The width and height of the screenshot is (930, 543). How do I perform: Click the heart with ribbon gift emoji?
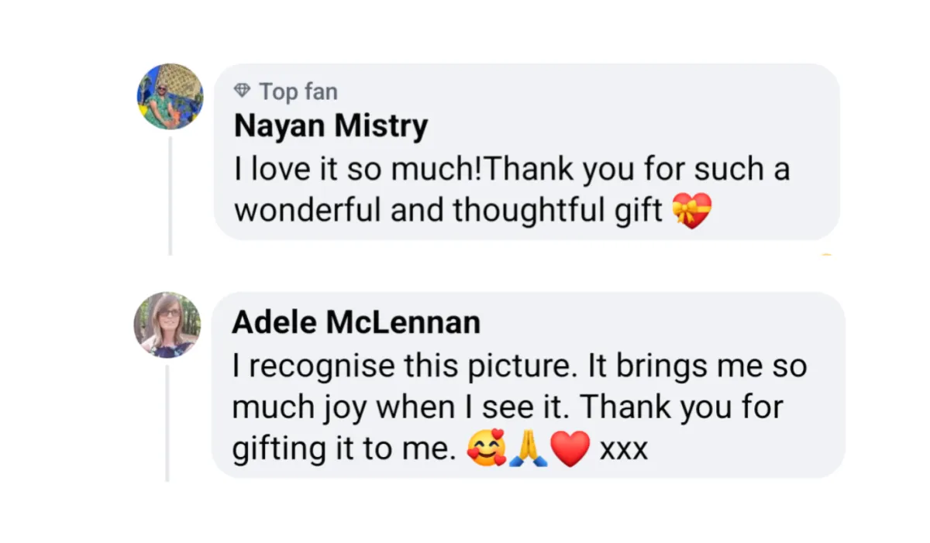(x=691, y=211)
